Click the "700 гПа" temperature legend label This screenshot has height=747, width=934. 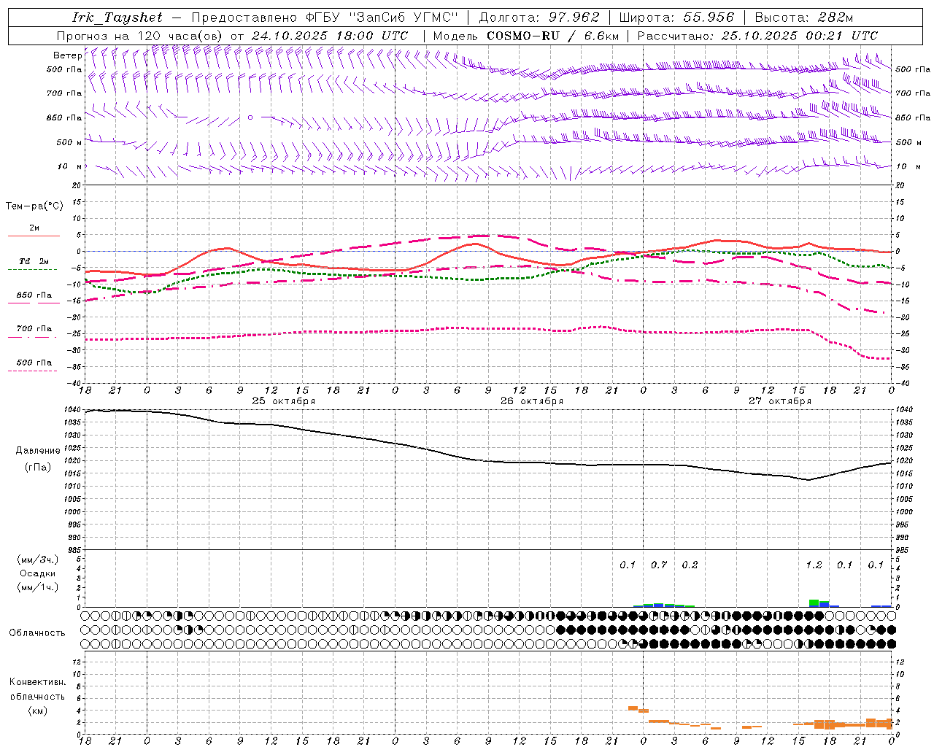coord(34,328)
